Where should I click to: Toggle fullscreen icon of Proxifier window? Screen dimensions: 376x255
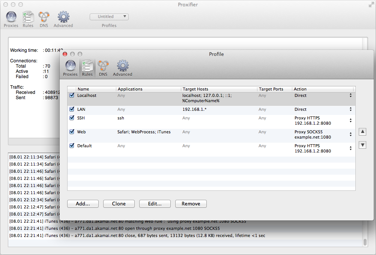[x=371, y=5]
